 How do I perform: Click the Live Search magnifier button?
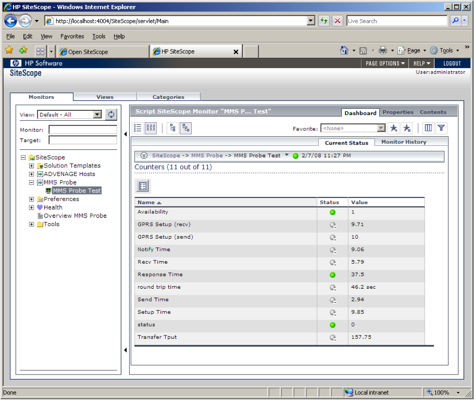455,21
